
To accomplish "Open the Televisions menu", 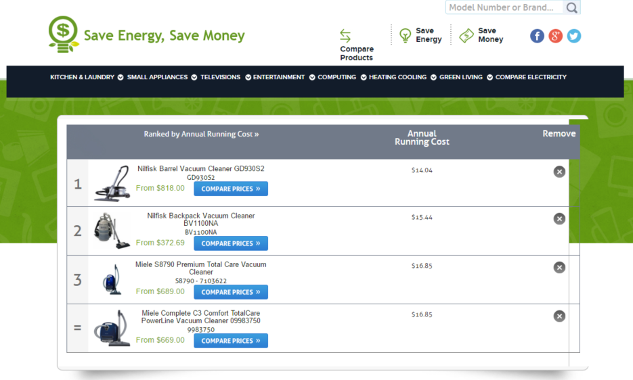I will [x=221, y=77].
